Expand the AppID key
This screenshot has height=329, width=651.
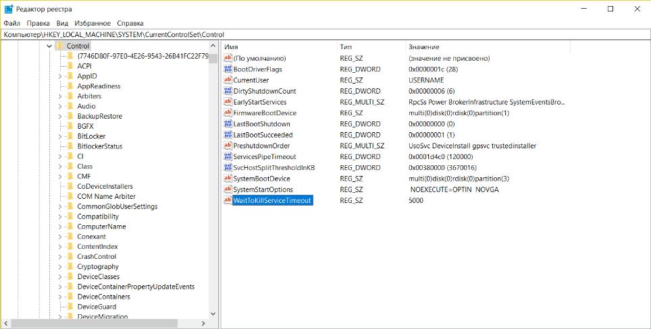(x=60, y=76)
